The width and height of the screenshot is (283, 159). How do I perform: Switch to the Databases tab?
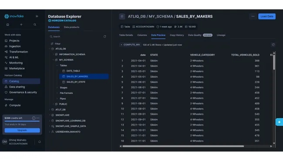[x=54, y=27]
